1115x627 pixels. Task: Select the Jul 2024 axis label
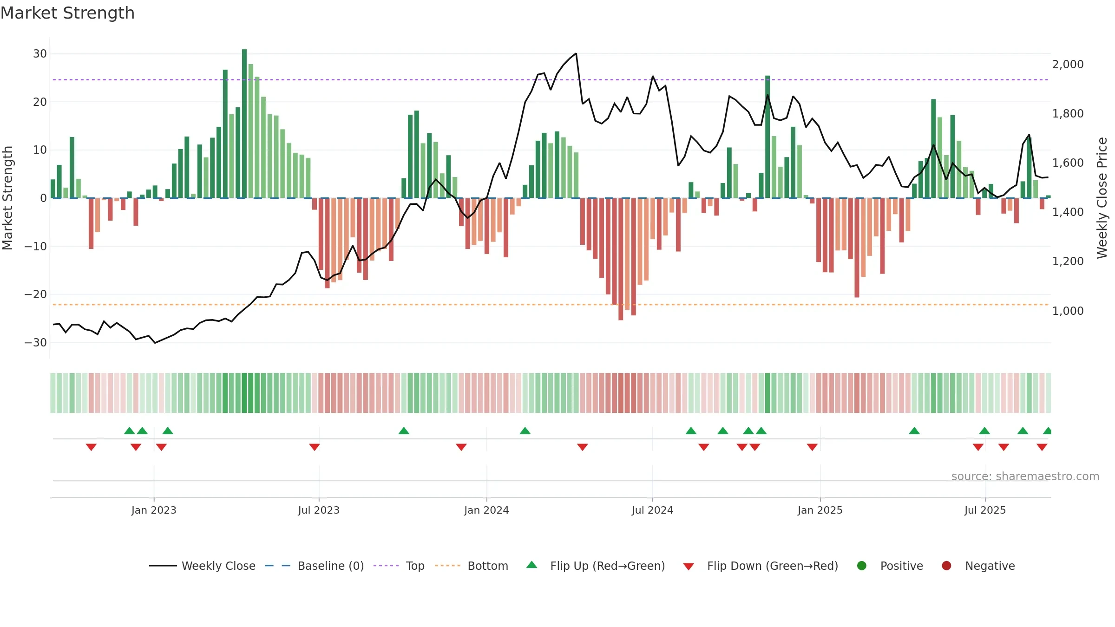coord(652,510)
